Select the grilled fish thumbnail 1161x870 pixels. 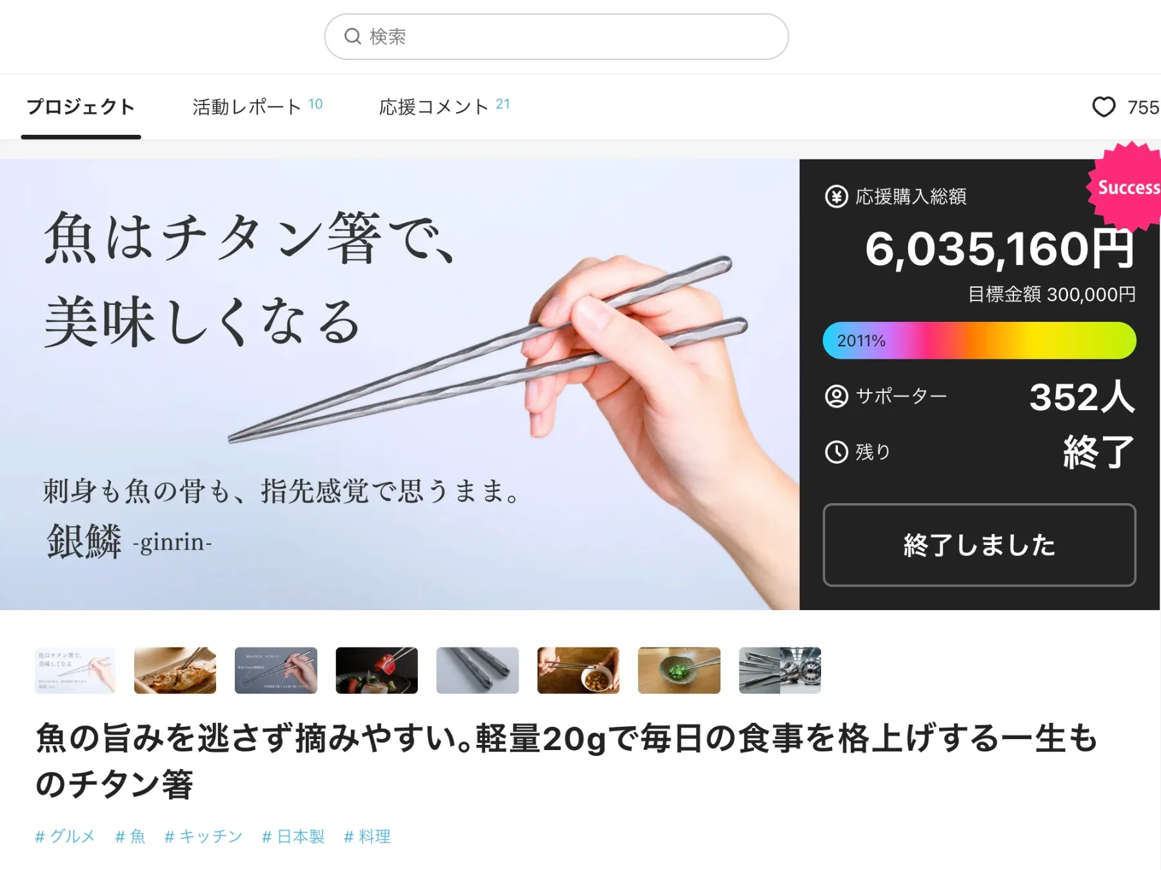point(175,671)
